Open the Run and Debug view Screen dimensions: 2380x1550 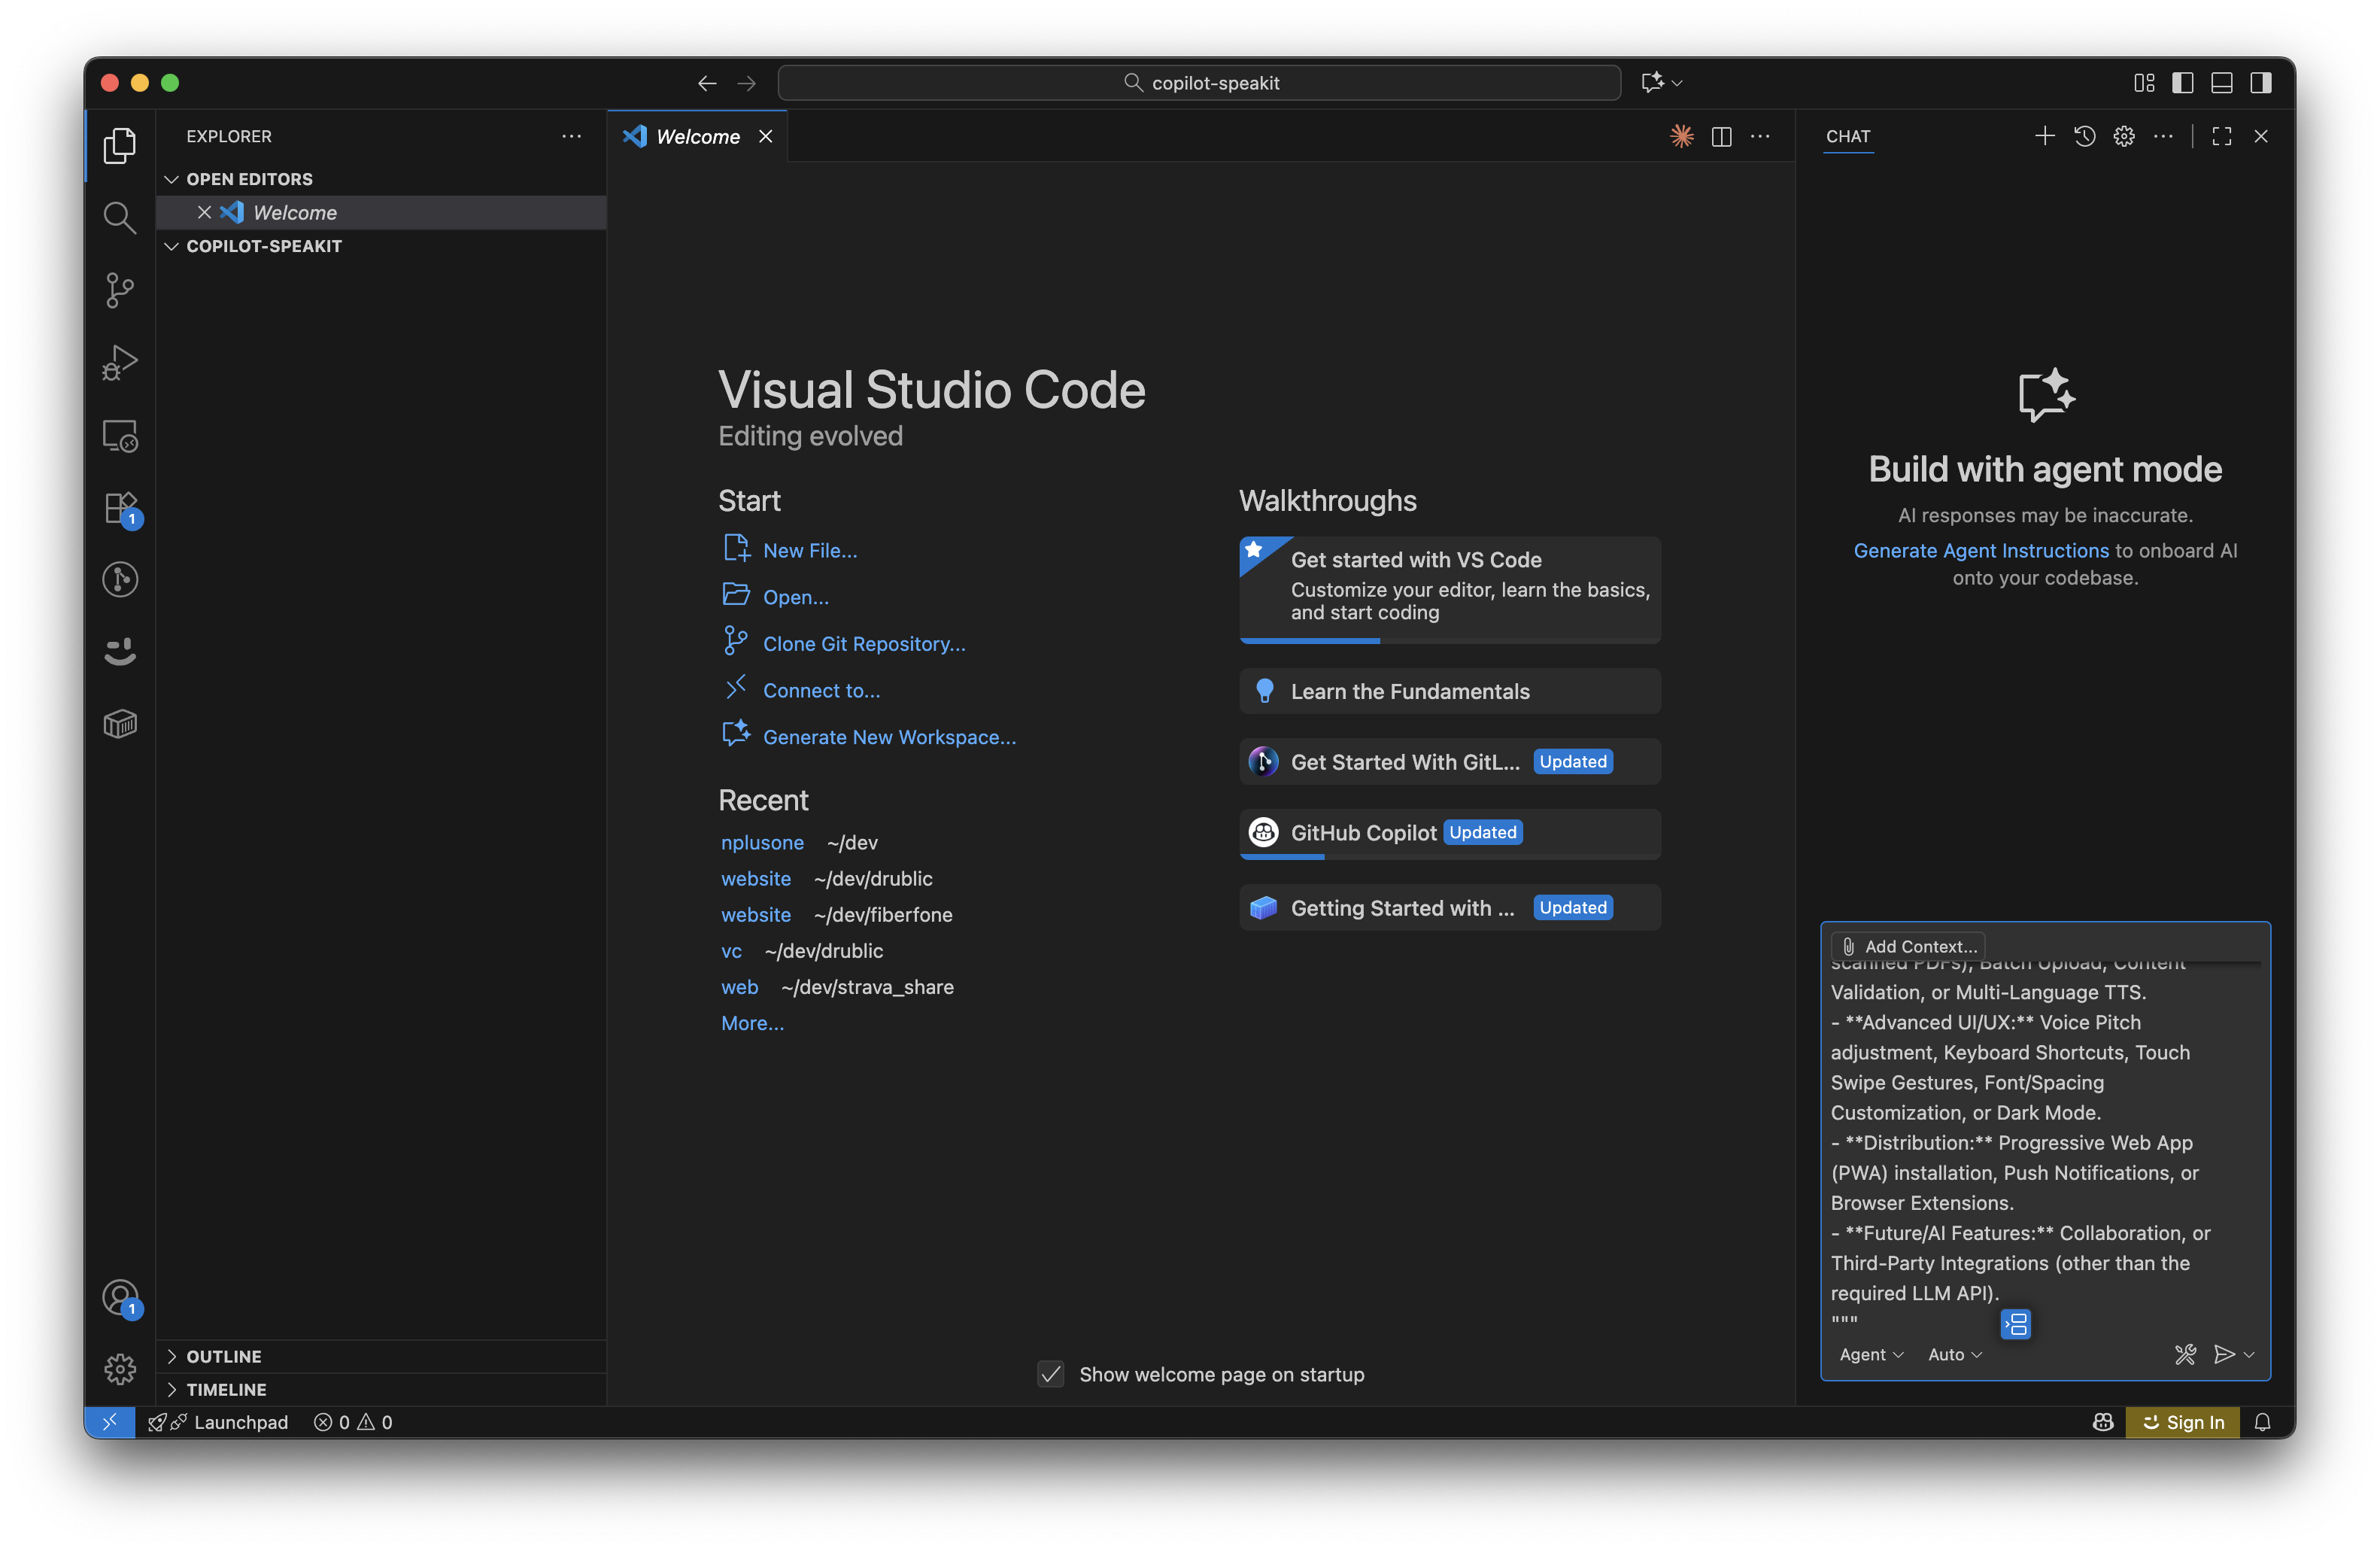pyautogui.click(x=119, y=362)
